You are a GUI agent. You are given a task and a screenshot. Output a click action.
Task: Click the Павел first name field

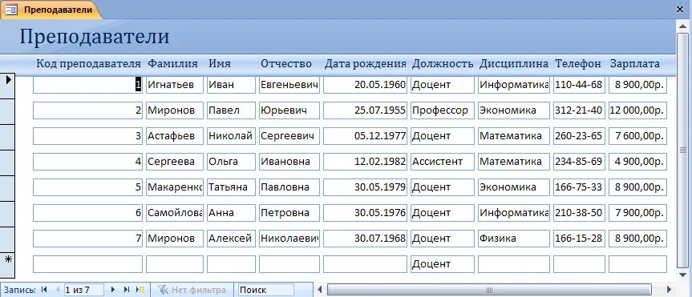click(x=231, y=110)
